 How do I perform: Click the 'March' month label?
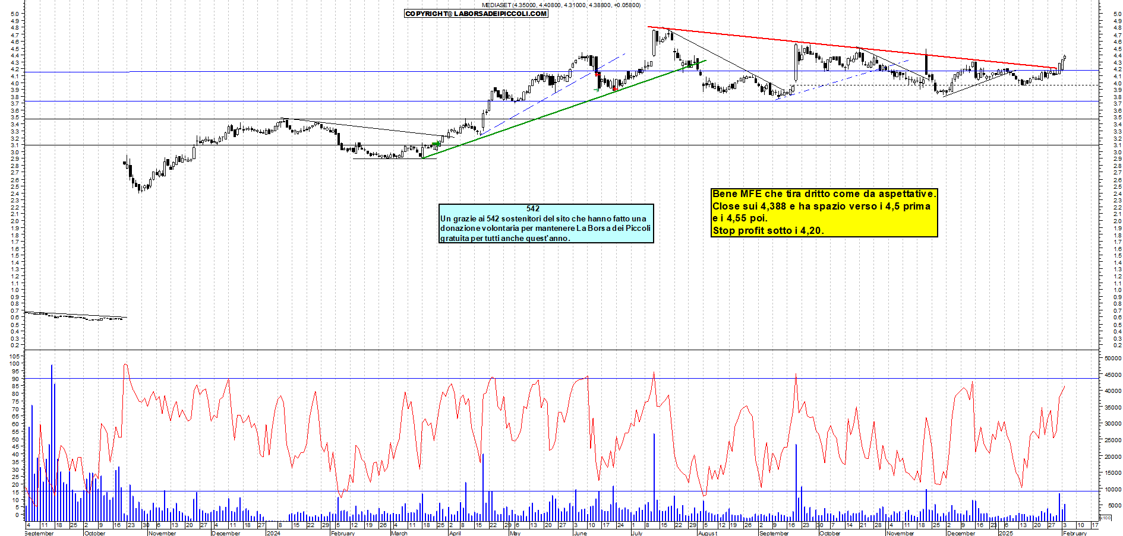399,533
